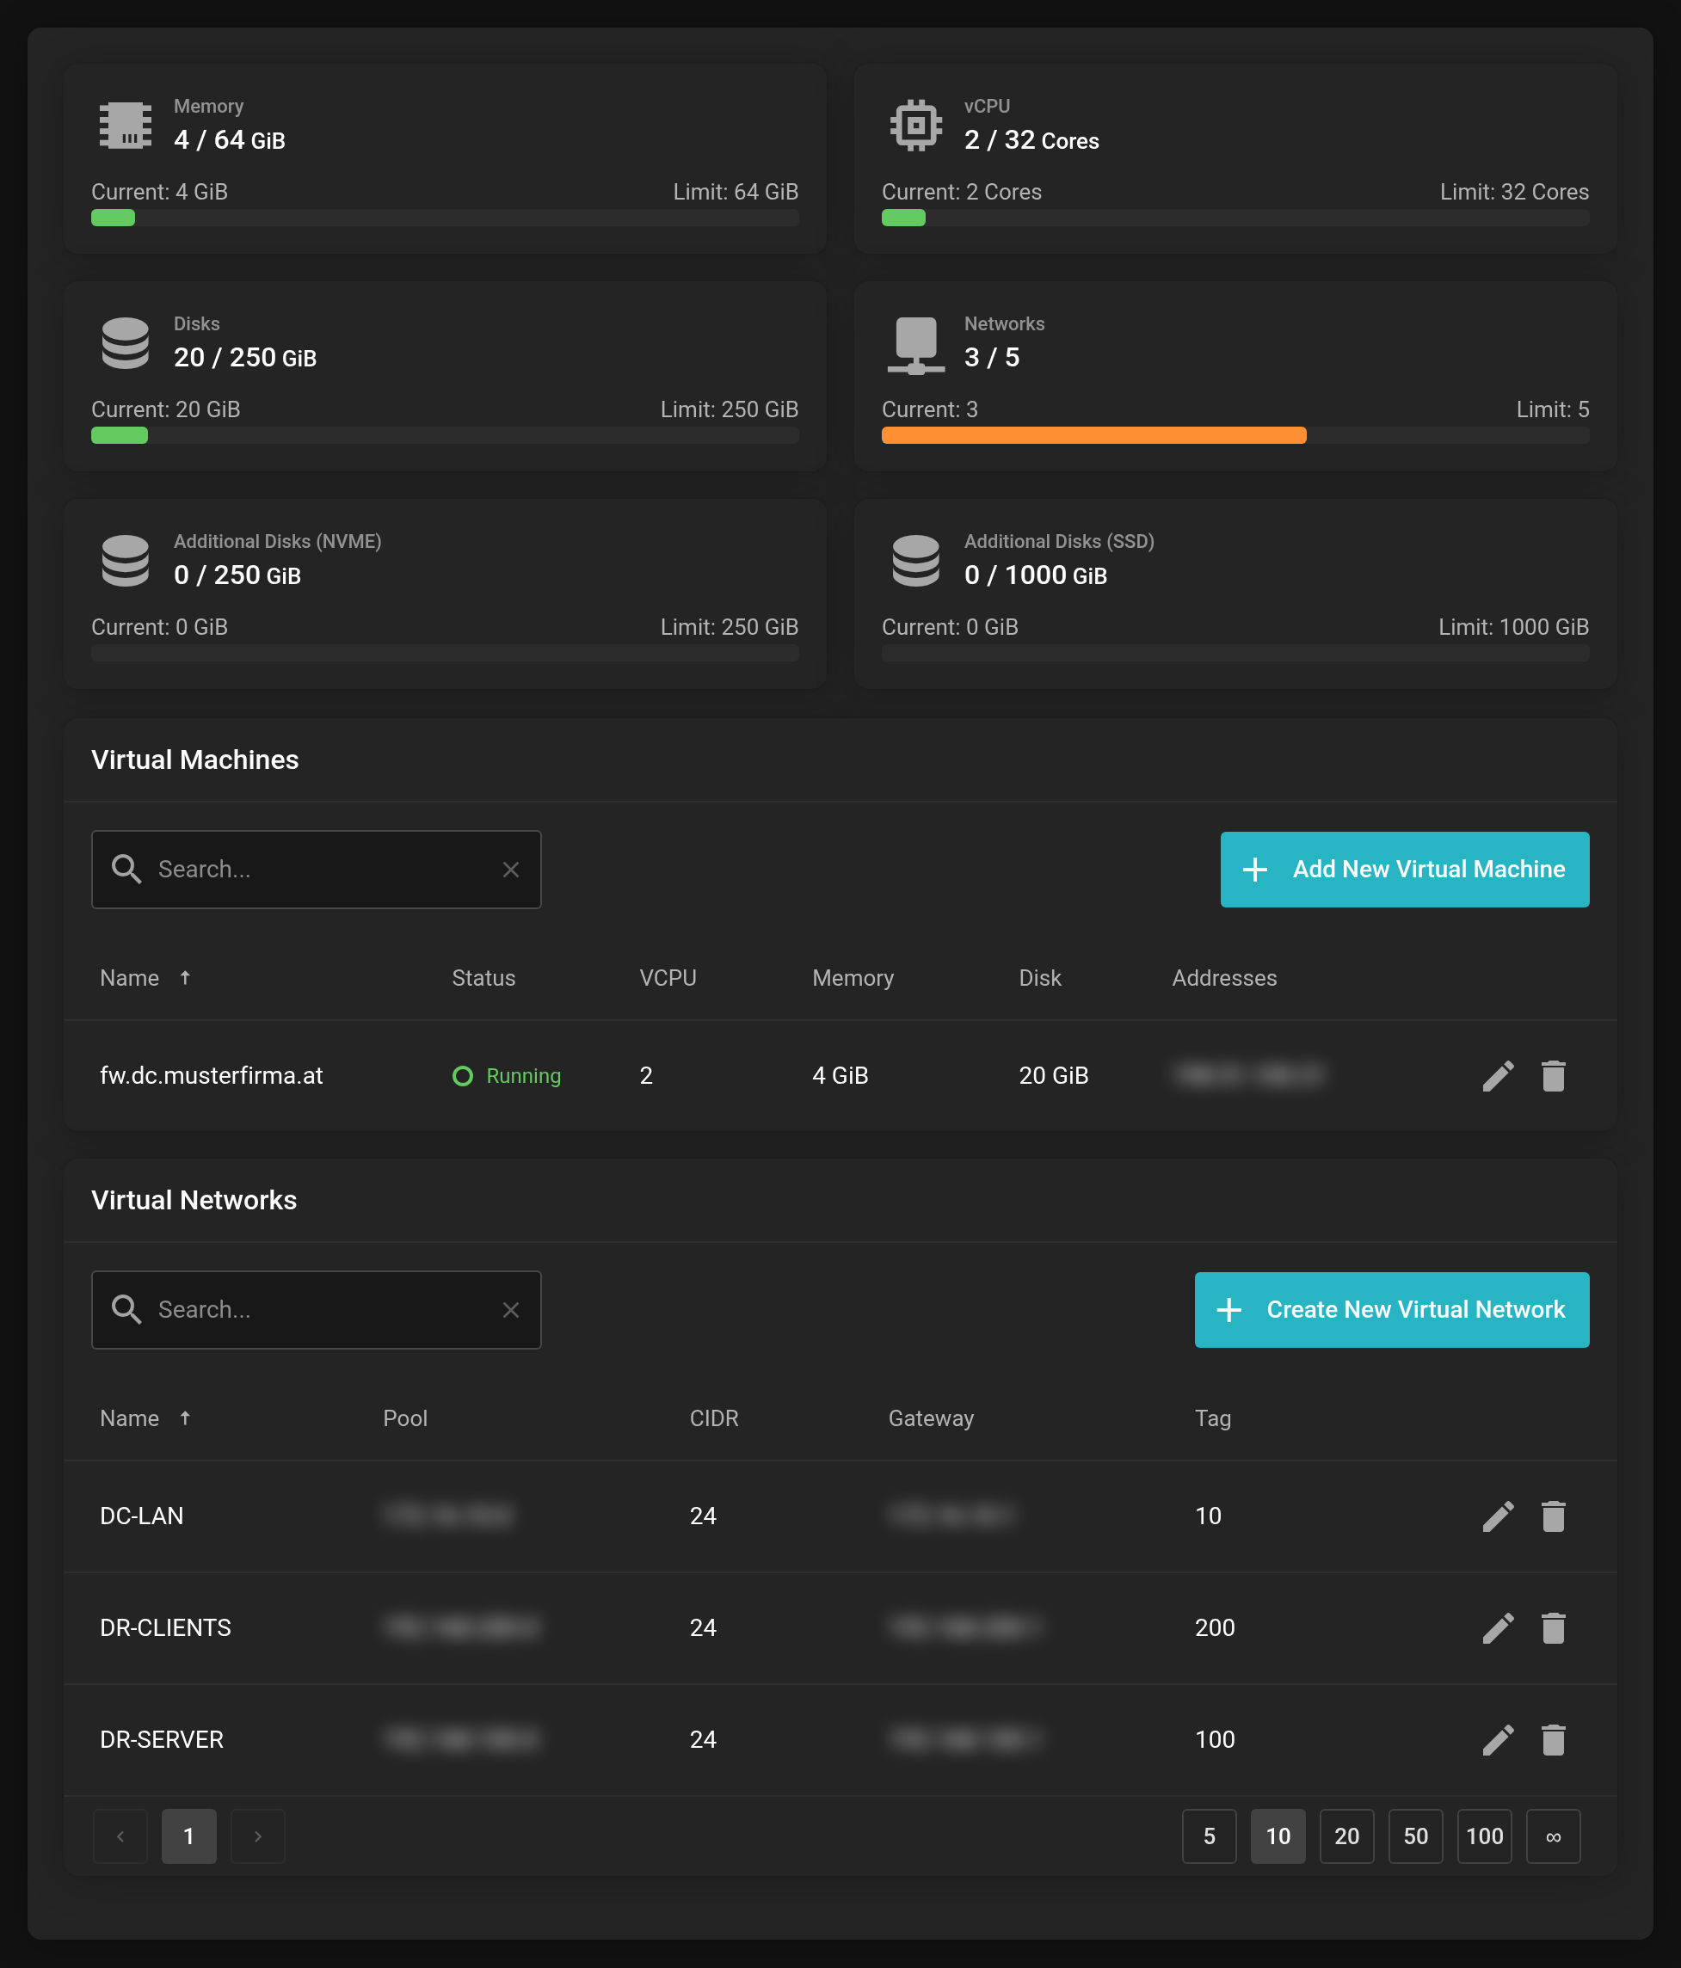Clear the Virtual Machines search field
The image size is (1681, 1968).
tap(511, 870)
